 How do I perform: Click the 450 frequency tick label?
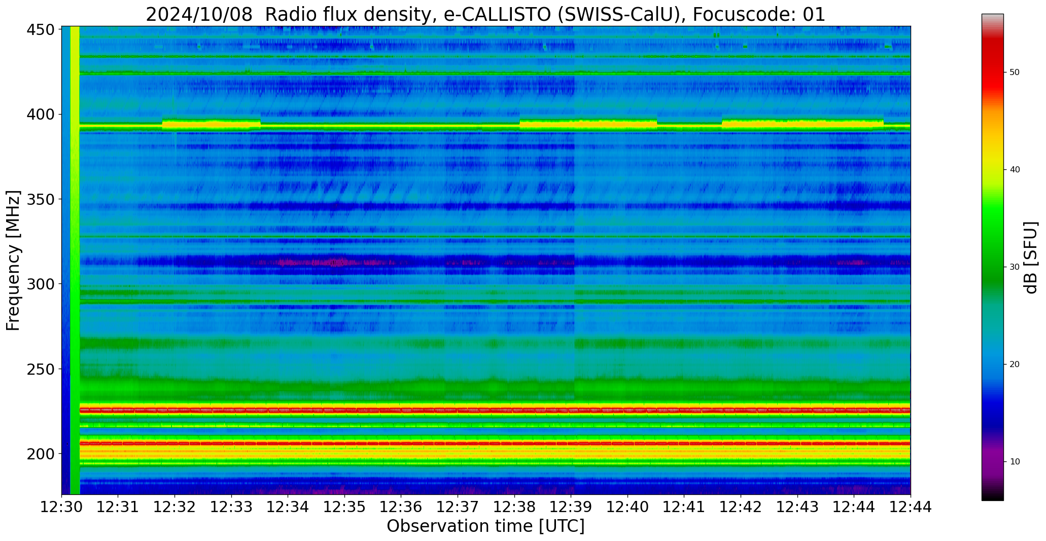tap(41, 30)
